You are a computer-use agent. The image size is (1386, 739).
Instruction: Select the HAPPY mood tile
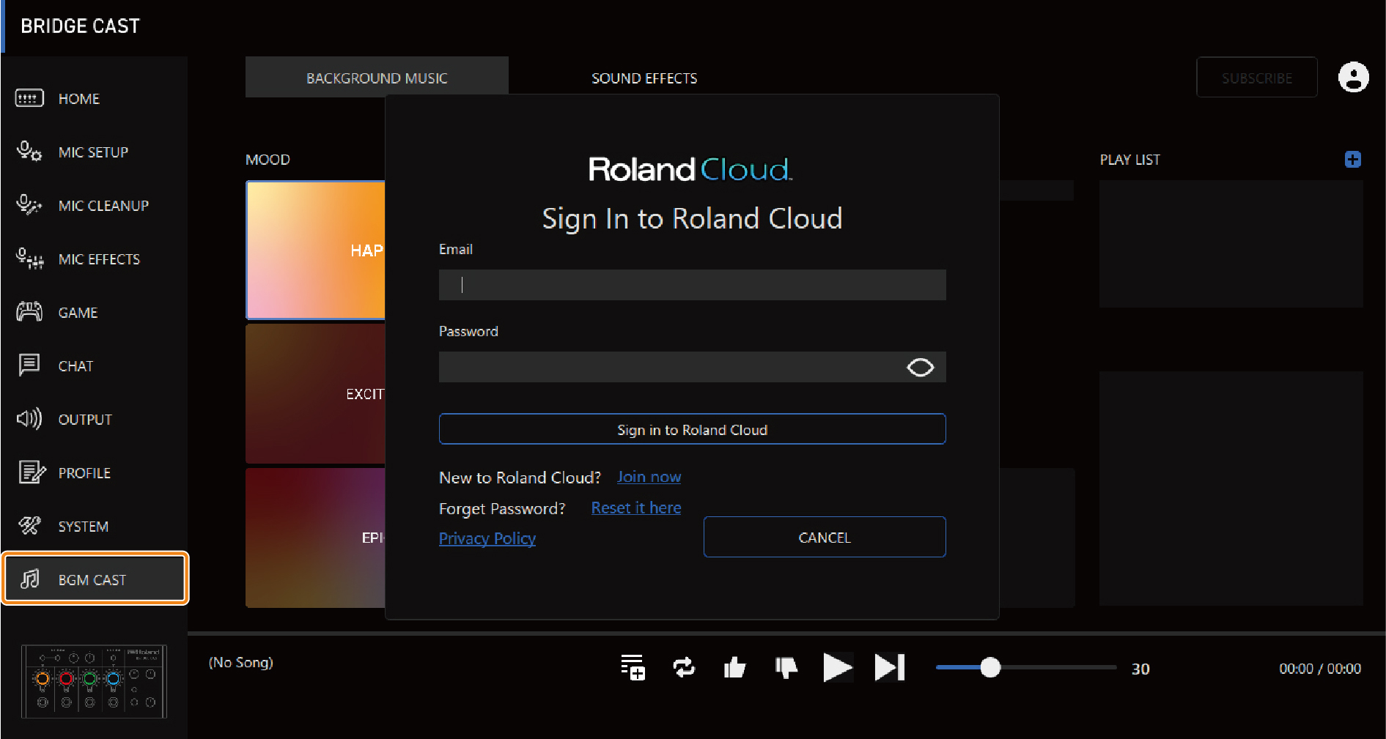(316, 250)
